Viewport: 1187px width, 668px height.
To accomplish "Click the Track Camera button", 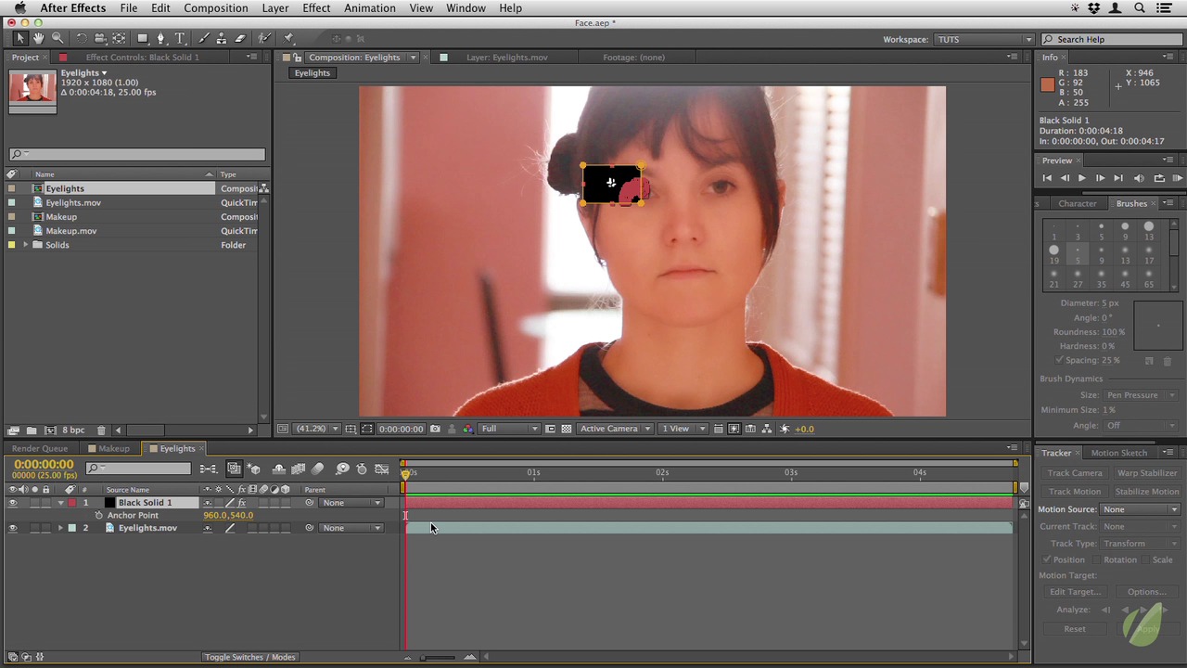I will tap(1075, 473).
